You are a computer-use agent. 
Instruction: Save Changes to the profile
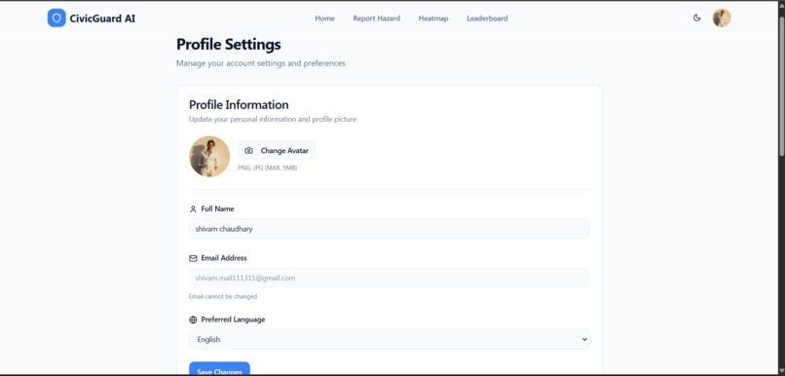point(219,369)
